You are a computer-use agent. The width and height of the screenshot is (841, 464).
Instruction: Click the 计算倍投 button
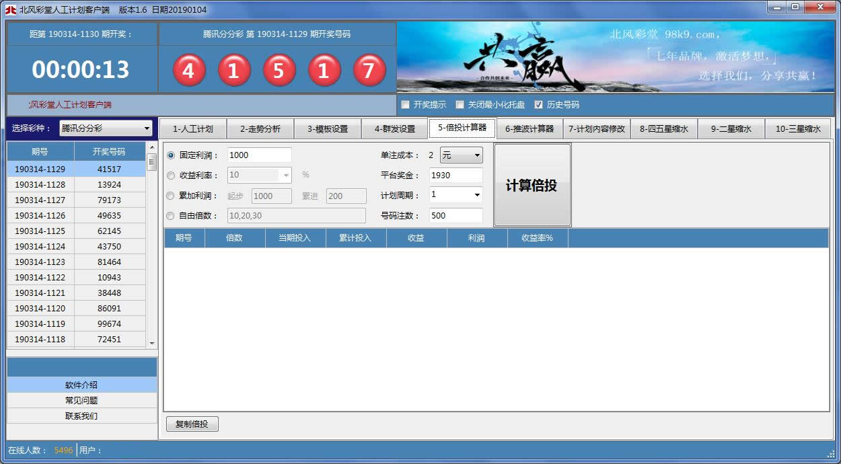532,186
